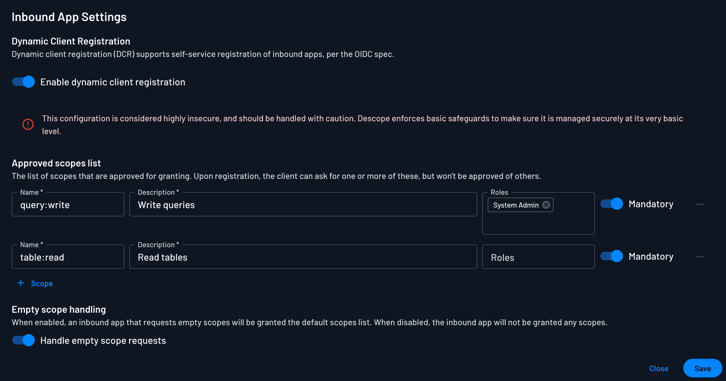Click the Inbound App Settings heading
Screen dimensions: 726x381
[x=69, y=17]
